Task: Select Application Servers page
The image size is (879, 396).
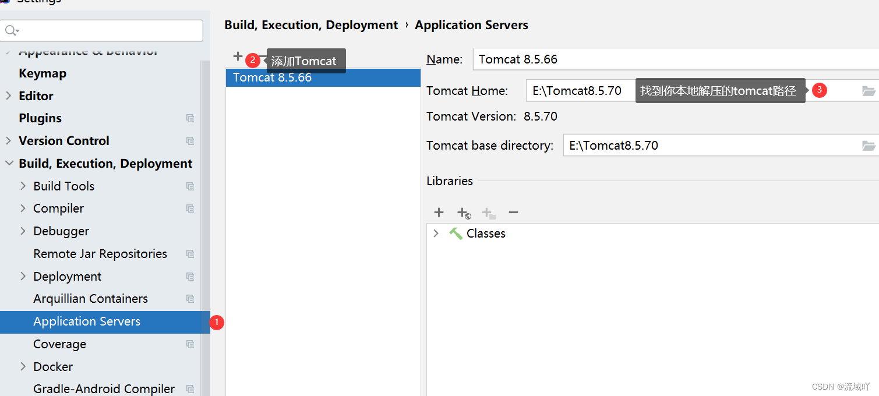Action: click(105, 322)
